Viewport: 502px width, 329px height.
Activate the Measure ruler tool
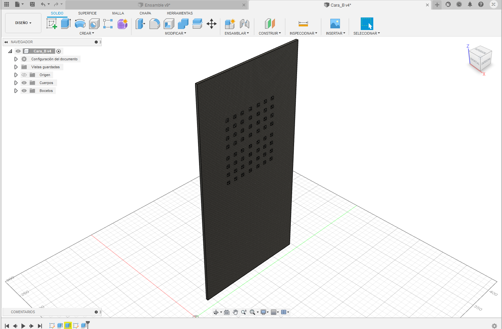click(303, 24)
